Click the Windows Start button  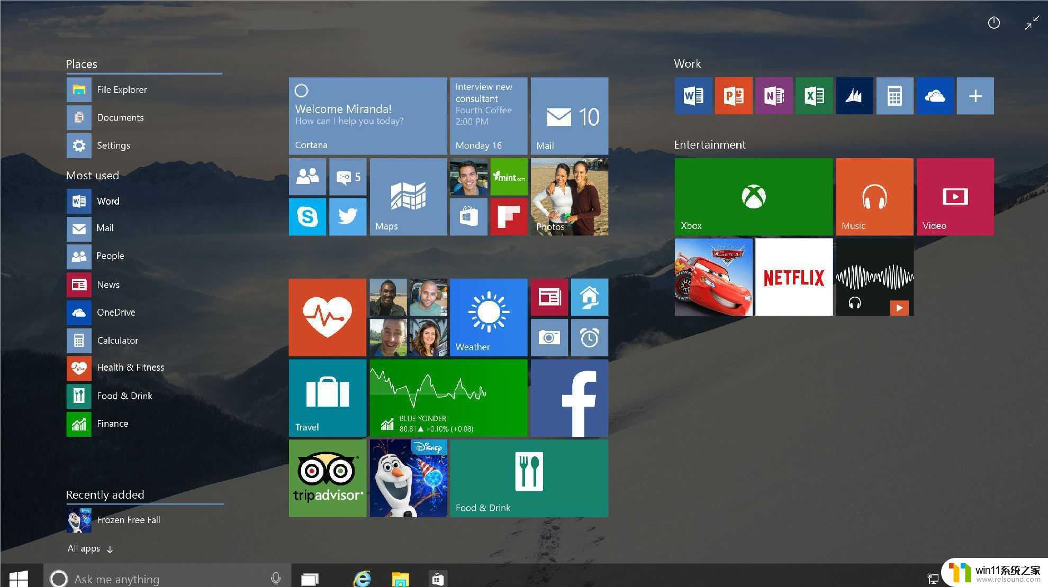pyautogui.click(x=19, y=578)
